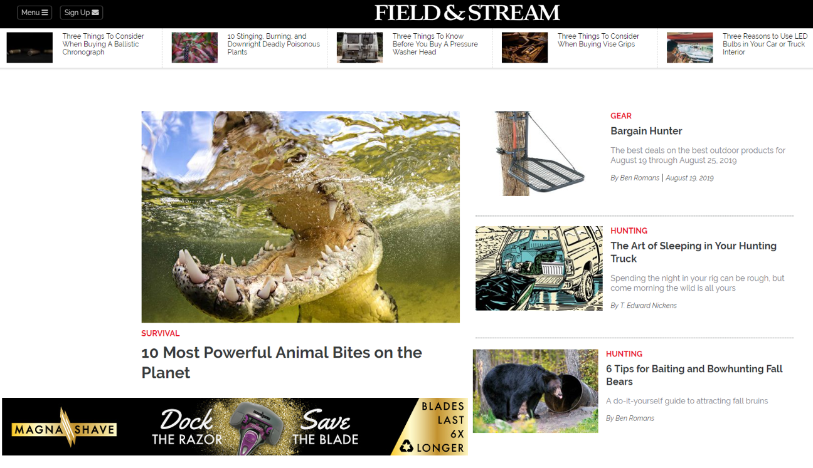Image resolution: width=813 pixels, height=468 pixels.
Task: Click the tree stand product image
Action: pyautogui.click(x=539, y=153)
